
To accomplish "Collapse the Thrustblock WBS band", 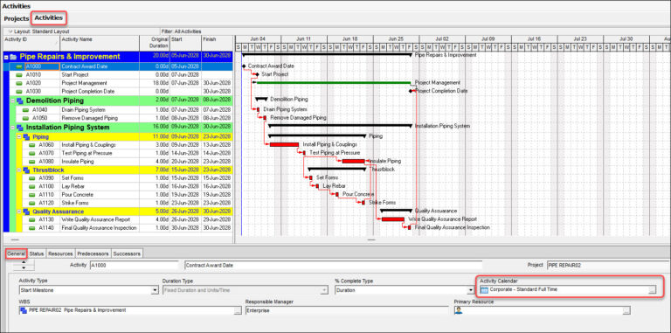I will (19, 170).
